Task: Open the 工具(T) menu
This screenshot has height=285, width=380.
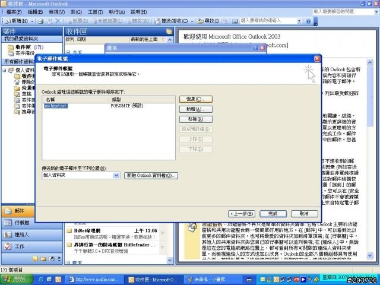Action: coord(95,12)
